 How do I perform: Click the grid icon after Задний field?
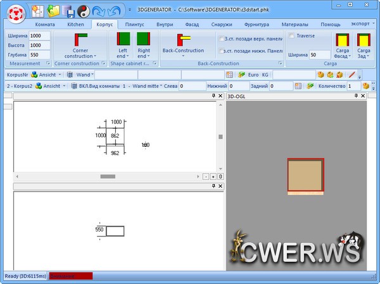[x=298, y=86]
